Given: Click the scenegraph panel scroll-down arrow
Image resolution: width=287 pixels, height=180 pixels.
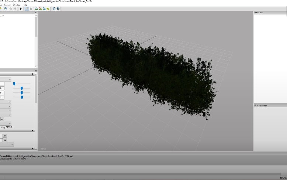Looking at the screenshot, I should click(36, 67).
